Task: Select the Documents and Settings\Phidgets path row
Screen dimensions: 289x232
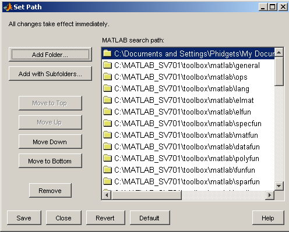Action: coord(188,53)
